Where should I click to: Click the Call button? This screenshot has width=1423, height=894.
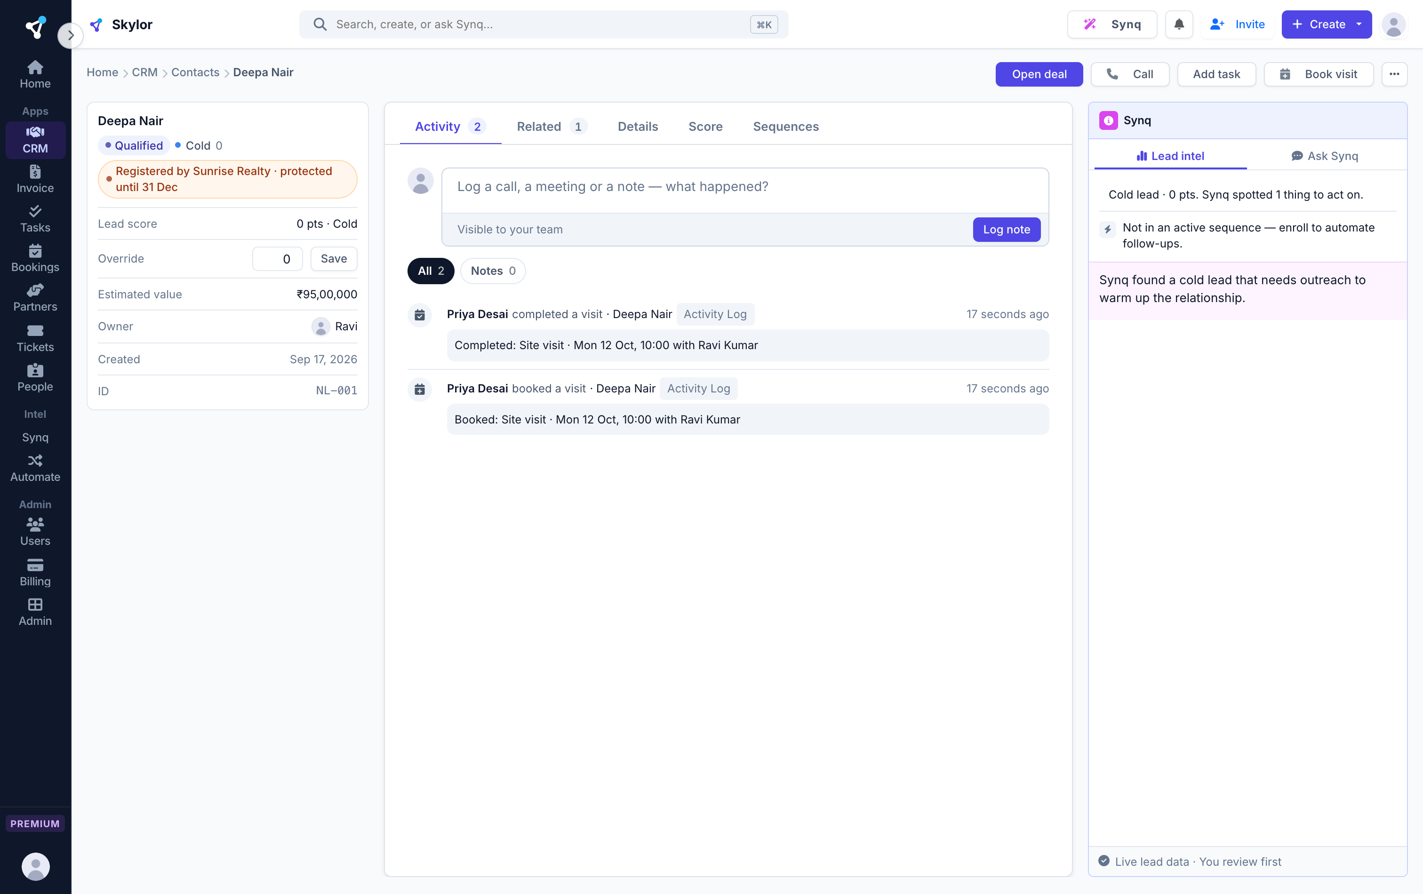[1129, 74]
